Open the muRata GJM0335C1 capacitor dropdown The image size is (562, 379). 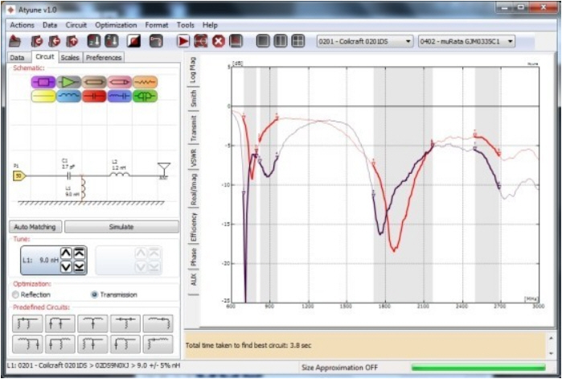point(466,41)
